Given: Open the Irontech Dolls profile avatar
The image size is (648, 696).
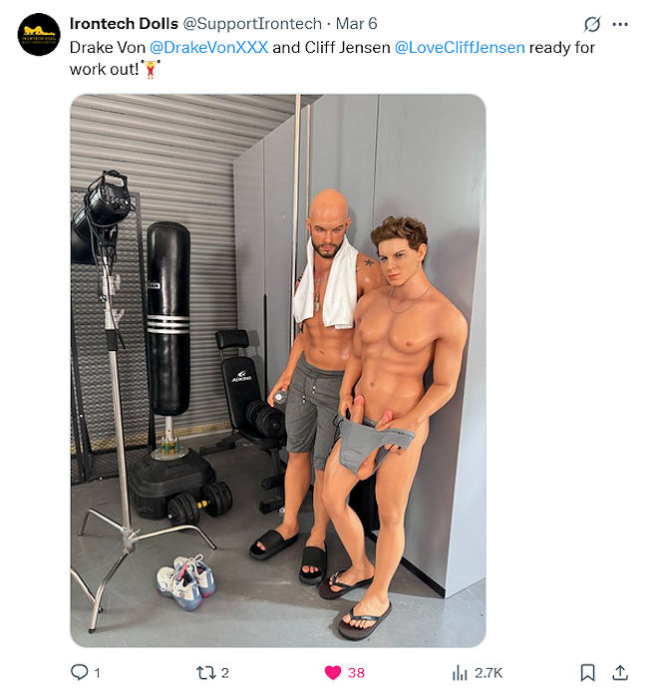Looking at the screenshot, I should [x=39, y=34].
